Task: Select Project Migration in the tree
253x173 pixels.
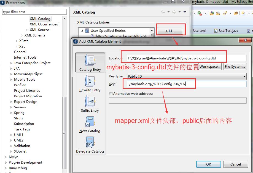Action: (x=28, y=96)
